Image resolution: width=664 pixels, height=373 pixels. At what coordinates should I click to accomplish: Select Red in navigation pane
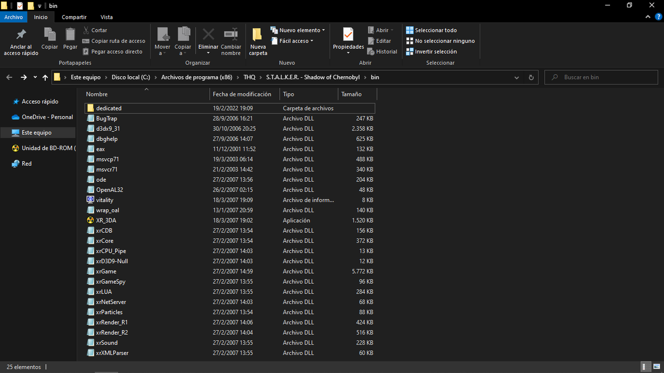(x=26, y=164)
